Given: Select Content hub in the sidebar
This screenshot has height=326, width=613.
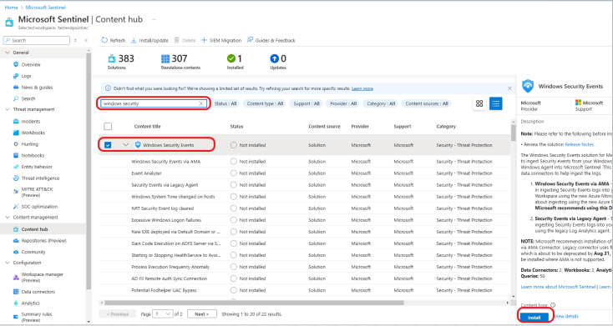Looking at the screenshot, I should 34,228.
